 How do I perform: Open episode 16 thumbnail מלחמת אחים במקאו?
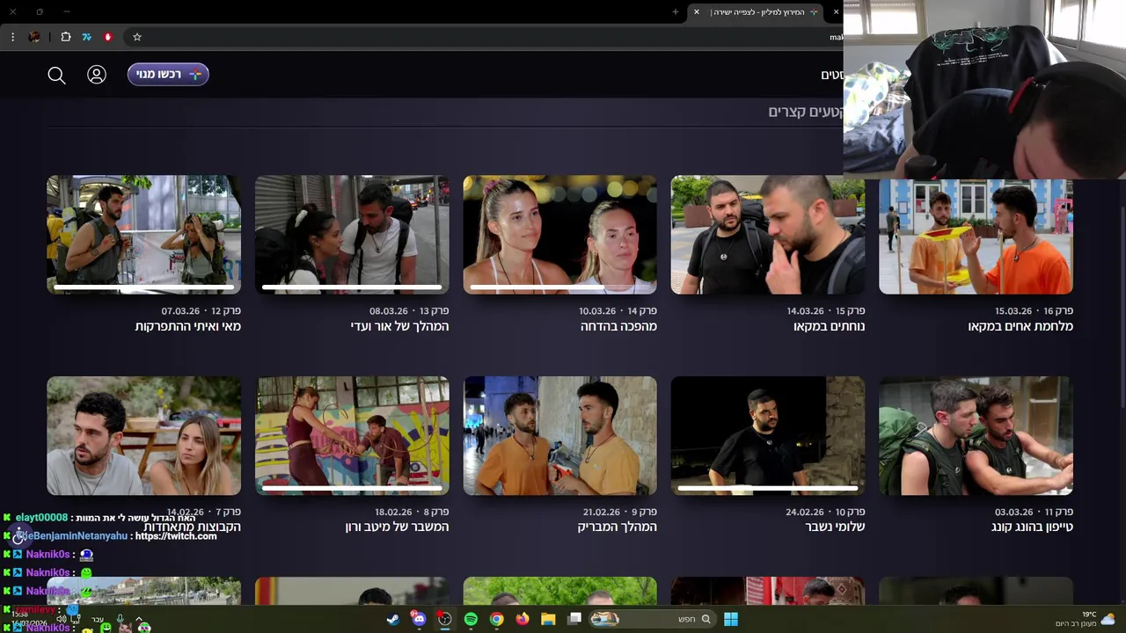(976, 236)
